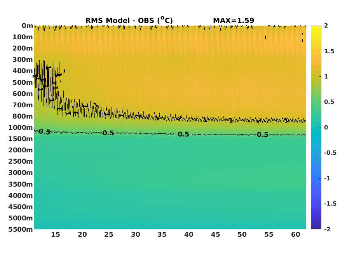This screenshot has height=255, width=340.
Task: Click the colorbar tick label "2"
Action: [326, 26]
